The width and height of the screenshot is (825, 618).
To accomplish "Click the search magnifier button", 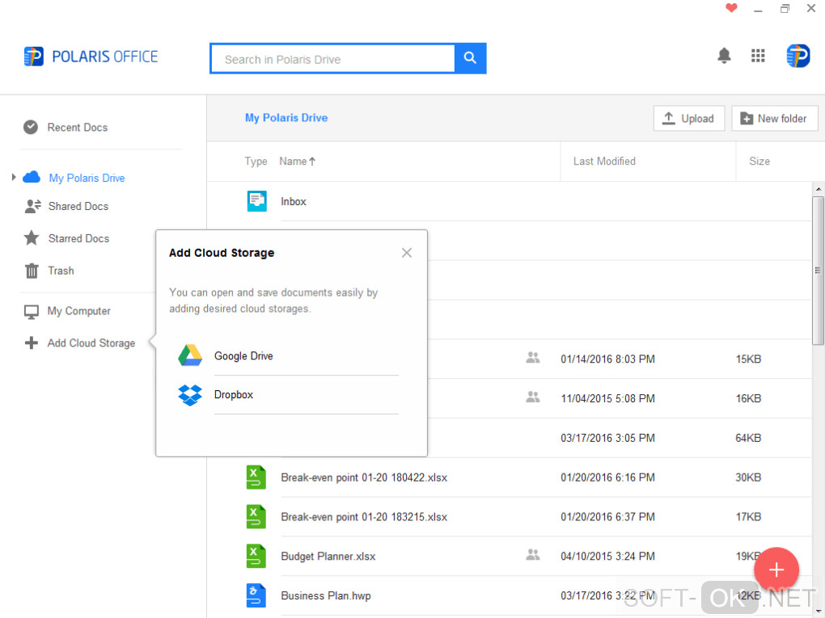I will [x=470, y=58].
